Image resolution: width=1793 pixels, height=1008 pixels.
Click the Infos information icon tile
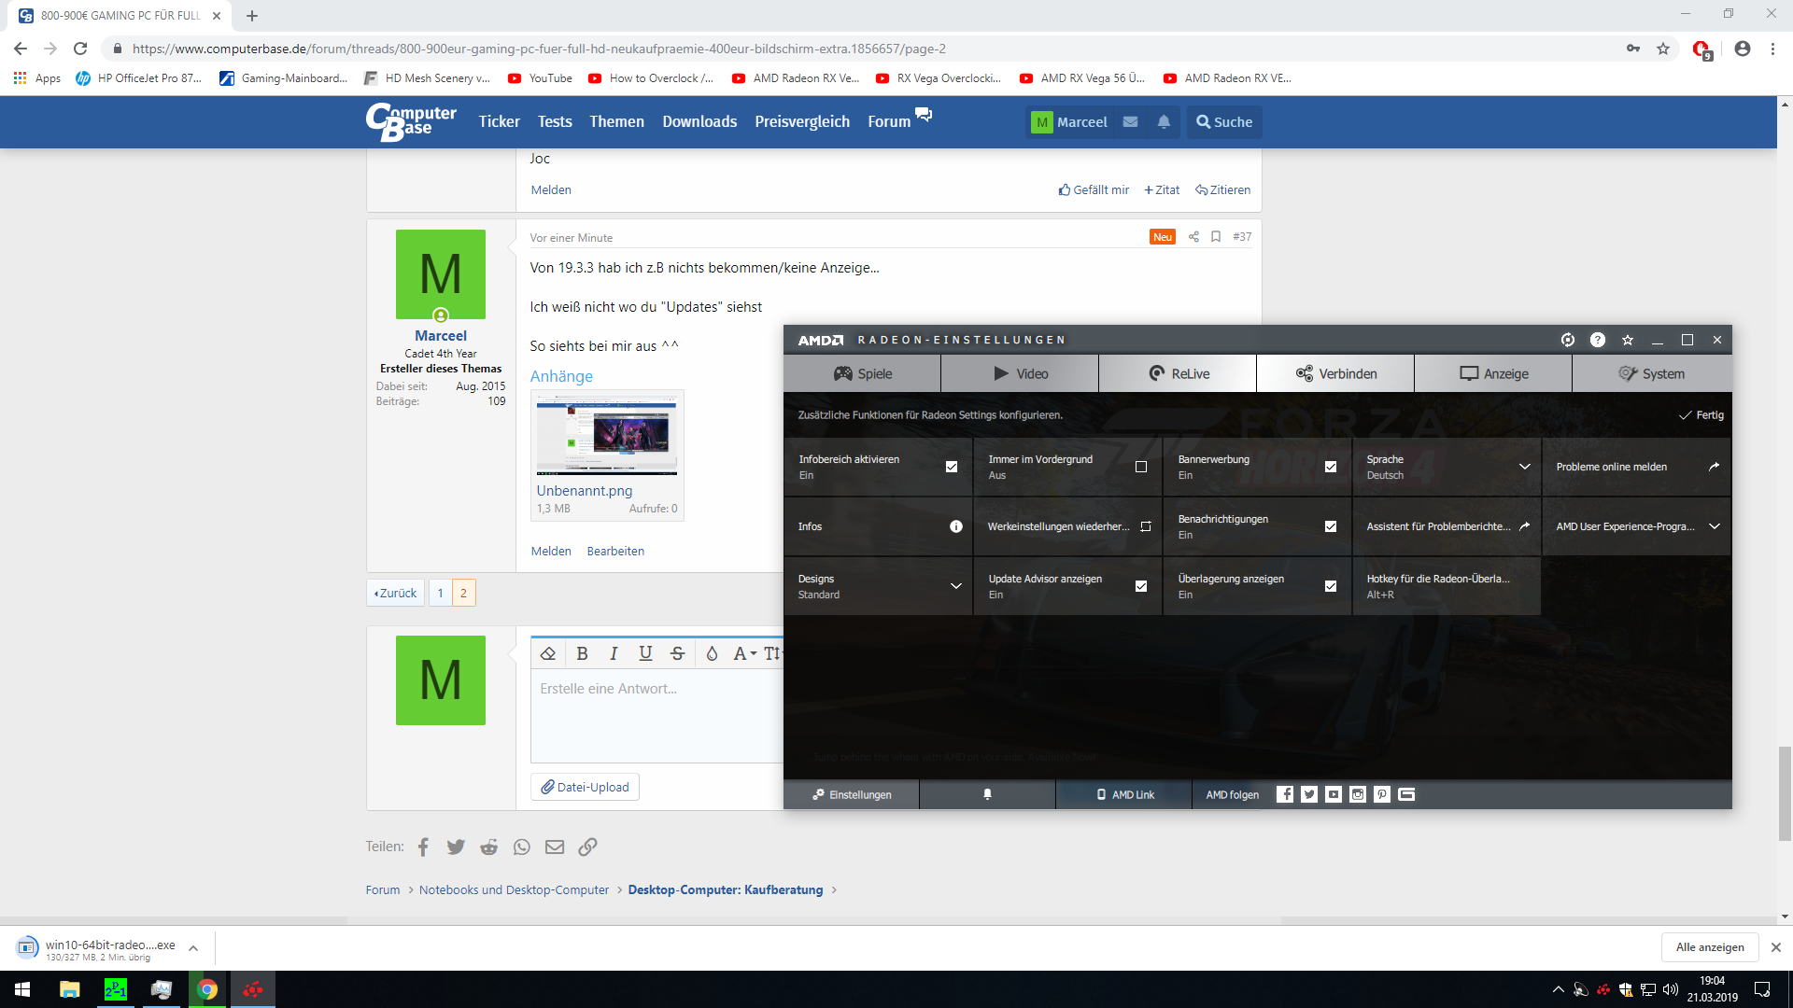(x=955, y=526)
